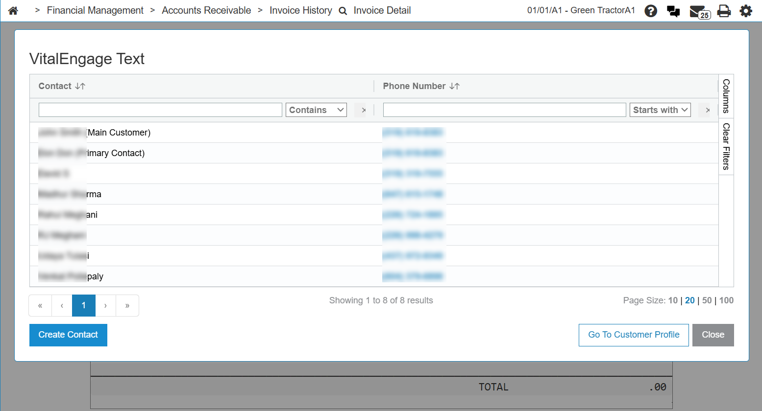Select the Primary Contact row
This screenshot has width=762, height=411.
pos(374,153)
